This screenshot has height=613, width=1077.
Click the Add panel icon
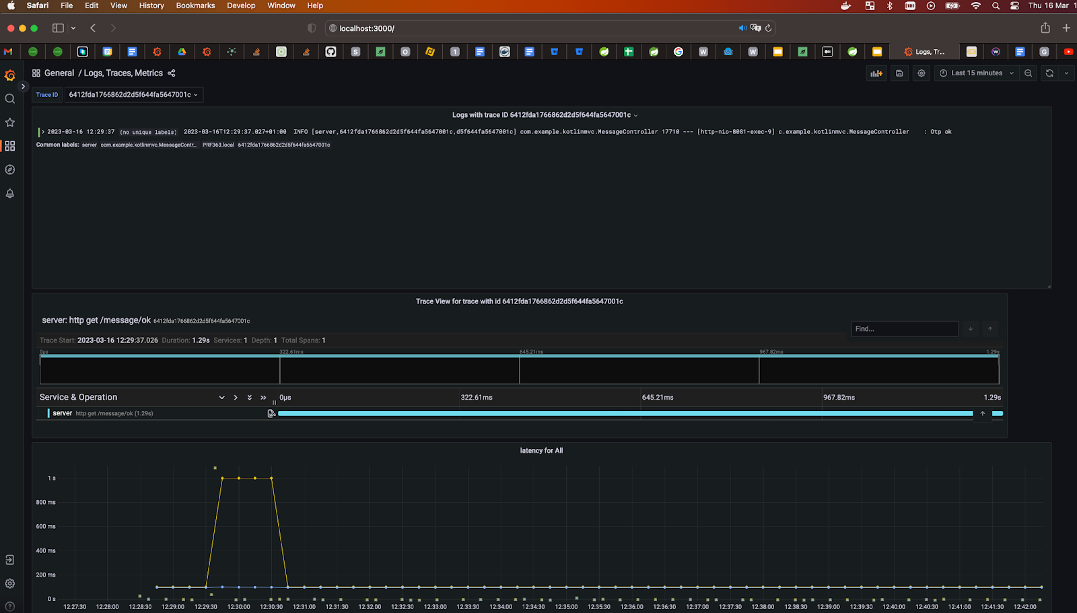pos(876,73)
